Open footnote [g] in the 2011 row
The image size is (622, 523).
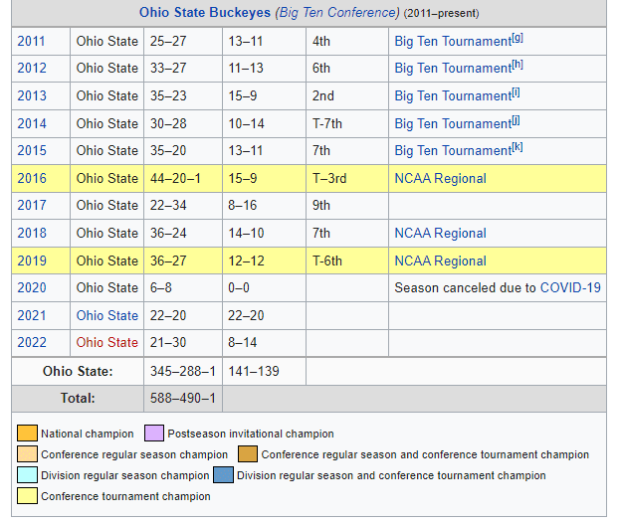click(518, 38)
